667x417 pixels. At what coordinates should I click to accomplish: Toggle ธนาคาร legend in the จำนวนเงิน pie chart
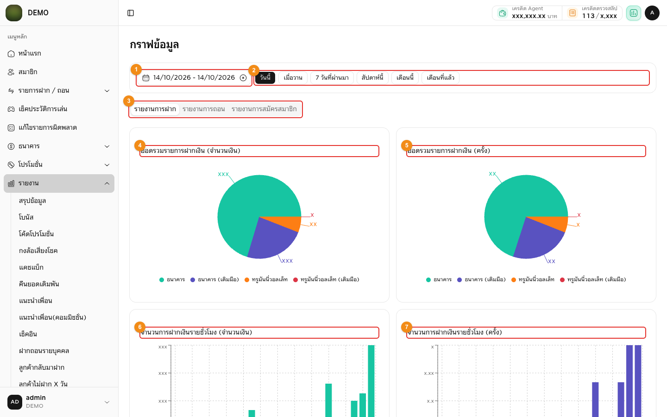coord(172,280)
